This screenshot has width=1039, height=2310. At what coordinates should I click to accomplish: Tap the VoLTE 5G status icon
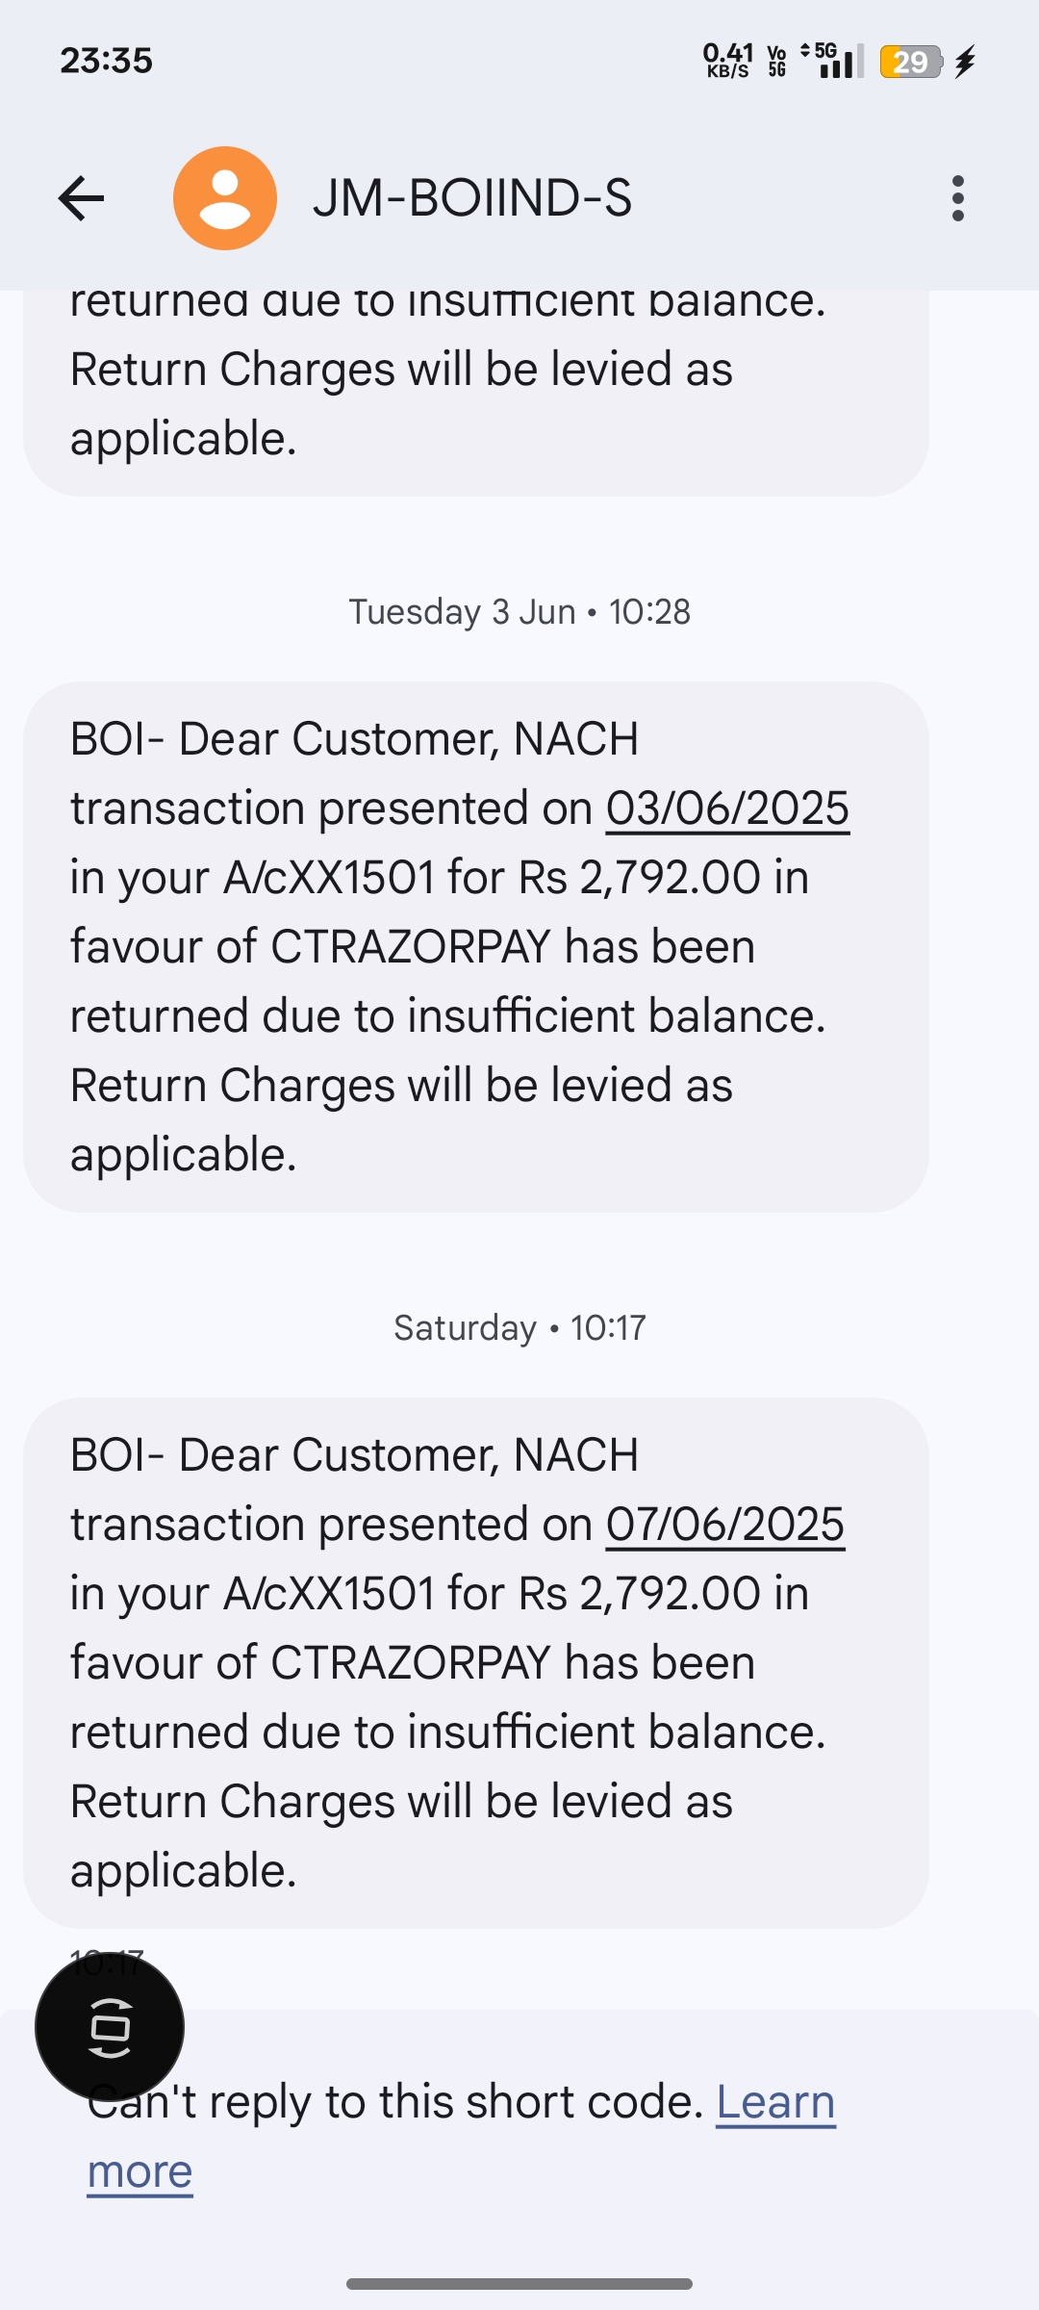(x=776, y=61)
